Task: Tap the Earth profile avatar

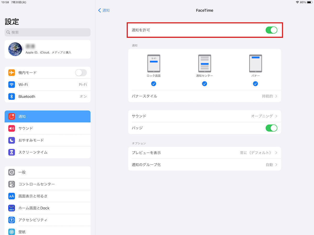Action: 15,49
